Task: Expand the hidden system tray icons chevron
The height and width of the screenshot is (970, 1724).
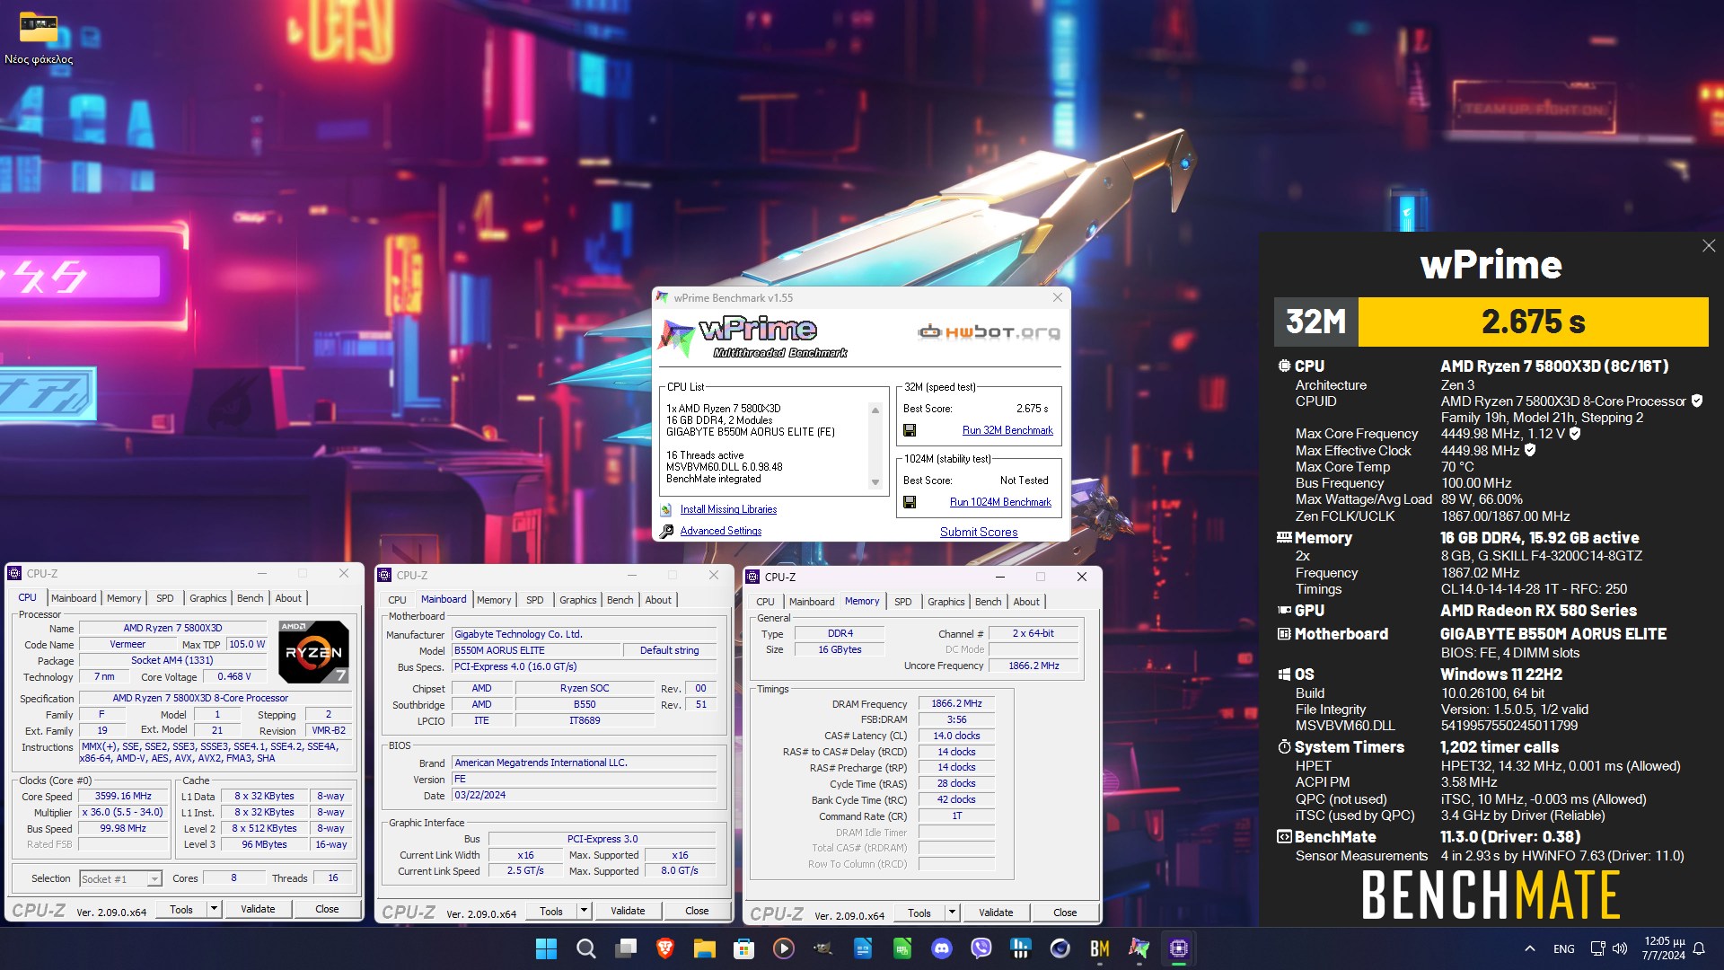Action: 1530,948
